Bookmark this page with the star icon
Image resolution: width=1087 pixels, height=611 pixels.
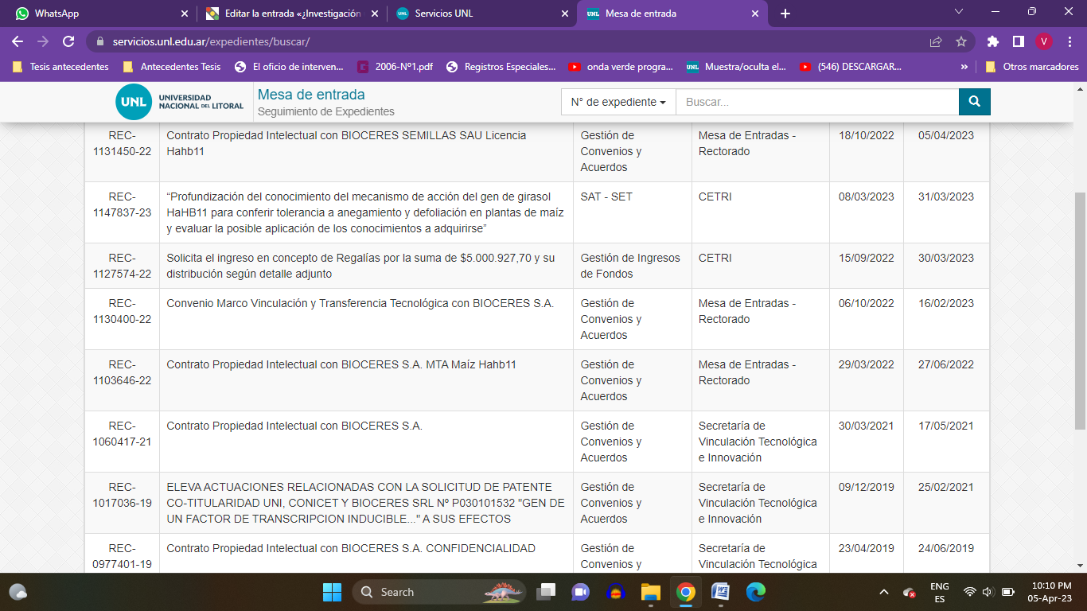pyautogui.click(x=961, y=41)
